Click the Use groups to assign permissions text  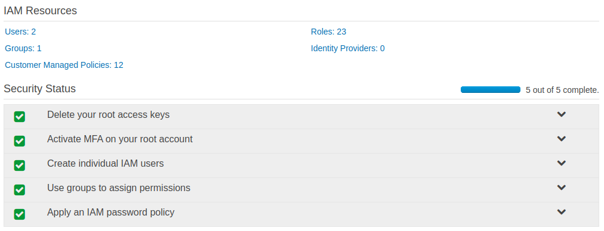click(119, 188)
